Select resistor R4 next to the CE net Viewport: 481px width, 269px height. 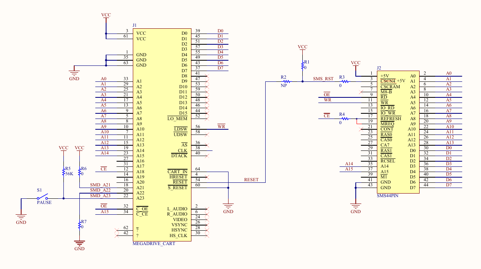[345, 119]
